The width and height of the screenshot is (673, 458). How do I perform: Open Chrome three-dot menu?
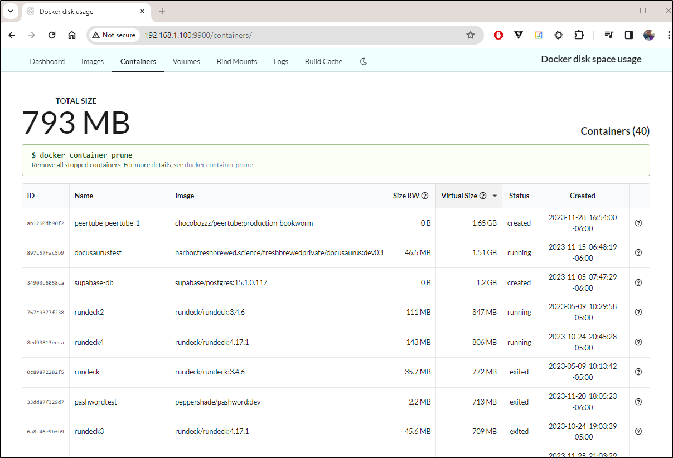click(x=668, y=35)
